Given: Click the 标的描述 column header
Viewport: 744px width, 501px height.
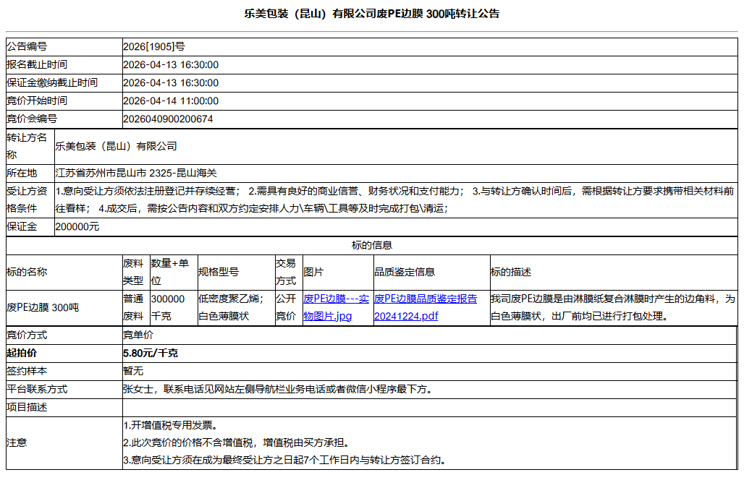Looking at the screenshot, I should click(x=511, y=272).
